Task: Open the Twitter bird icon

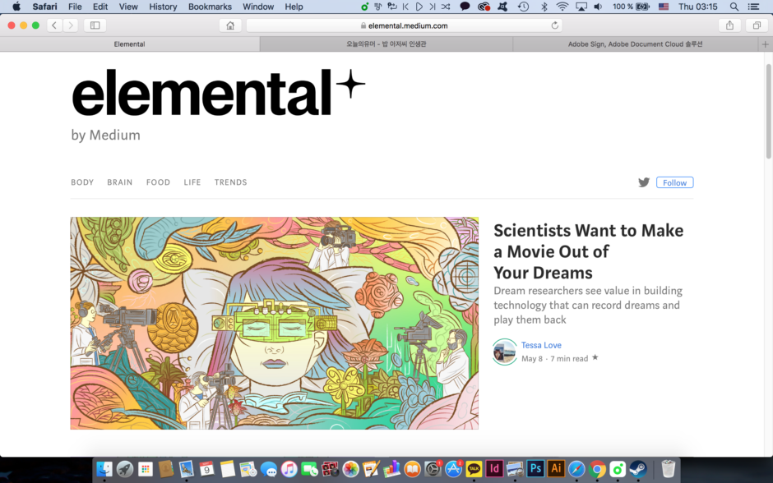Action: (644, 182)
